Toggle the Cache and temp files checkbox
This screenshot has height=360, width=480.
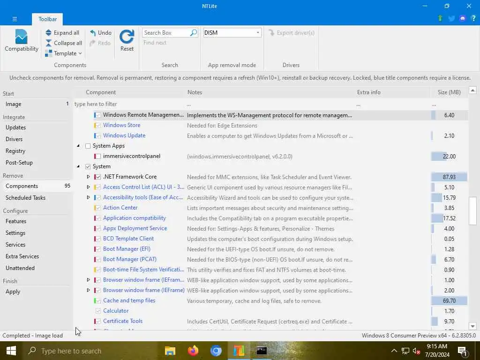pos(98,300)
